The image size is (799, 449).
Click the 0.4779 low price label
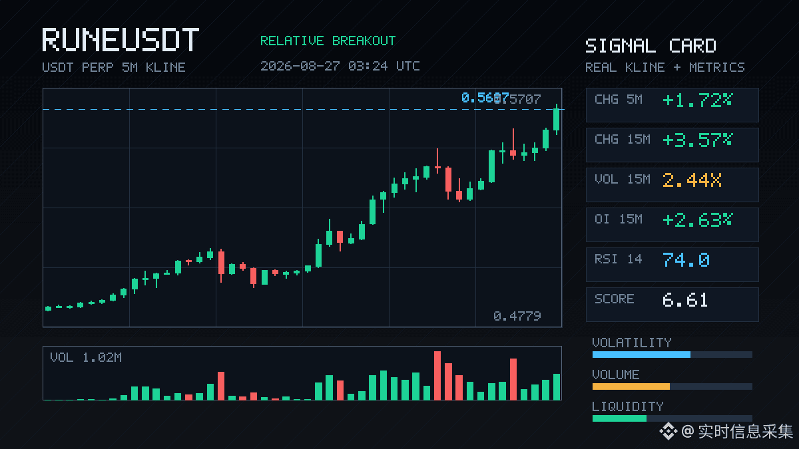tap(517, 316)
